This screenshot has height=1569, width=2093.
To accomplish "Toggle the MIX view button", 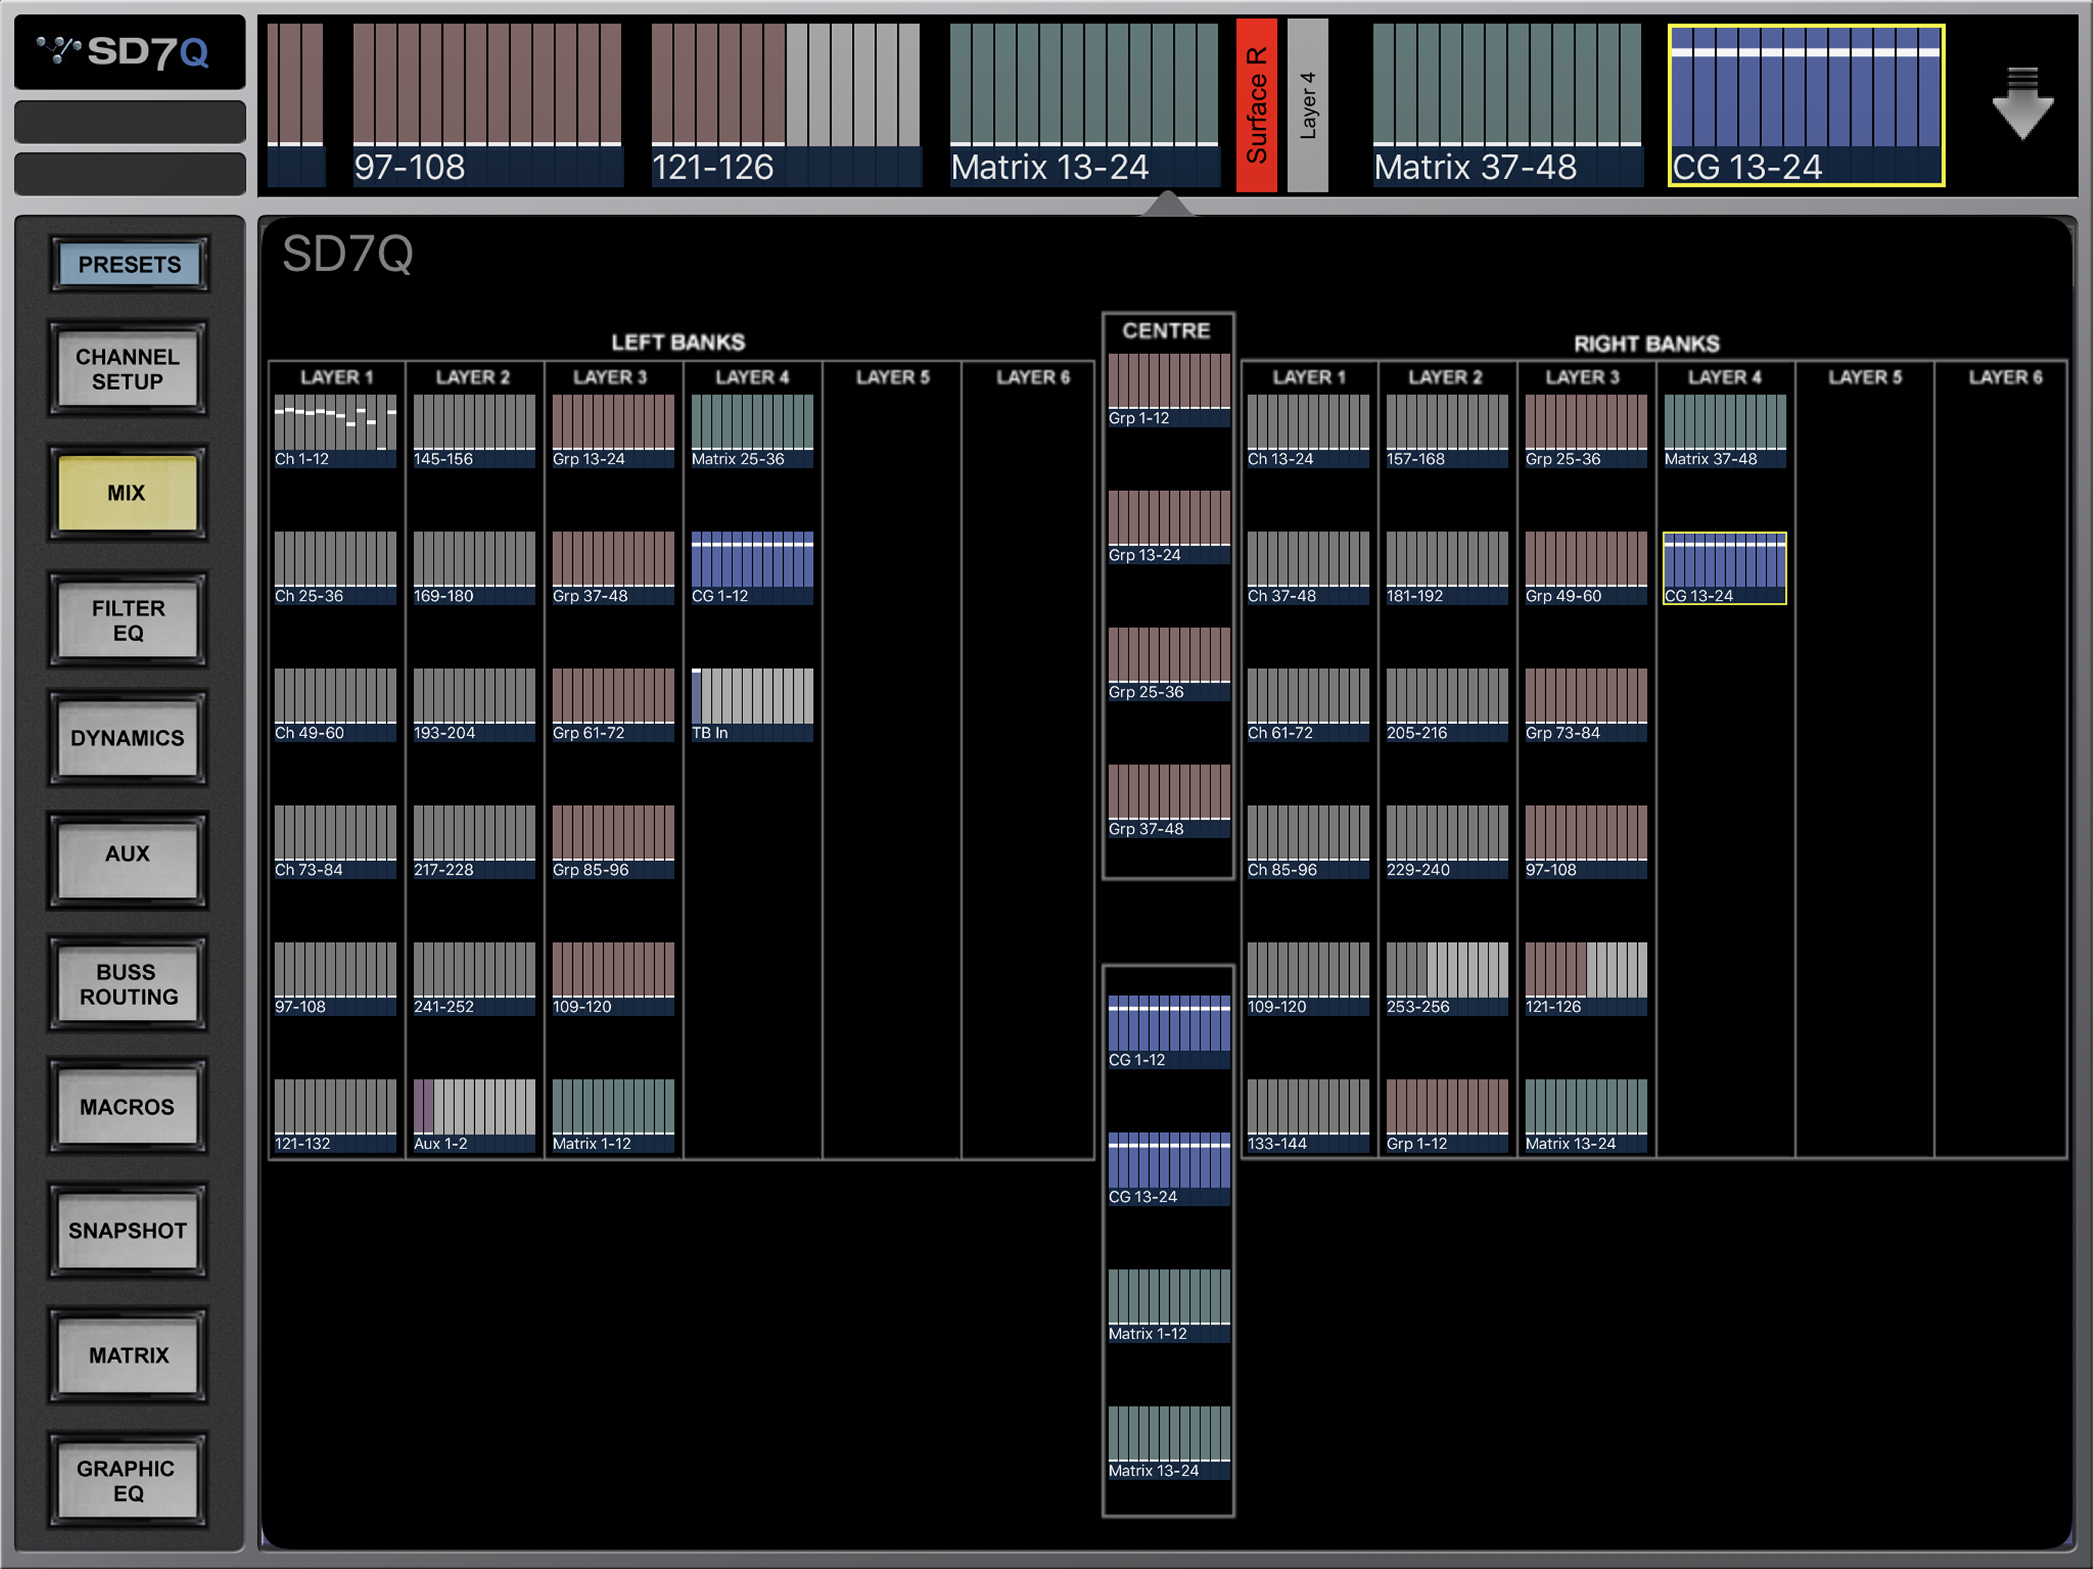I will click(128, 493).
